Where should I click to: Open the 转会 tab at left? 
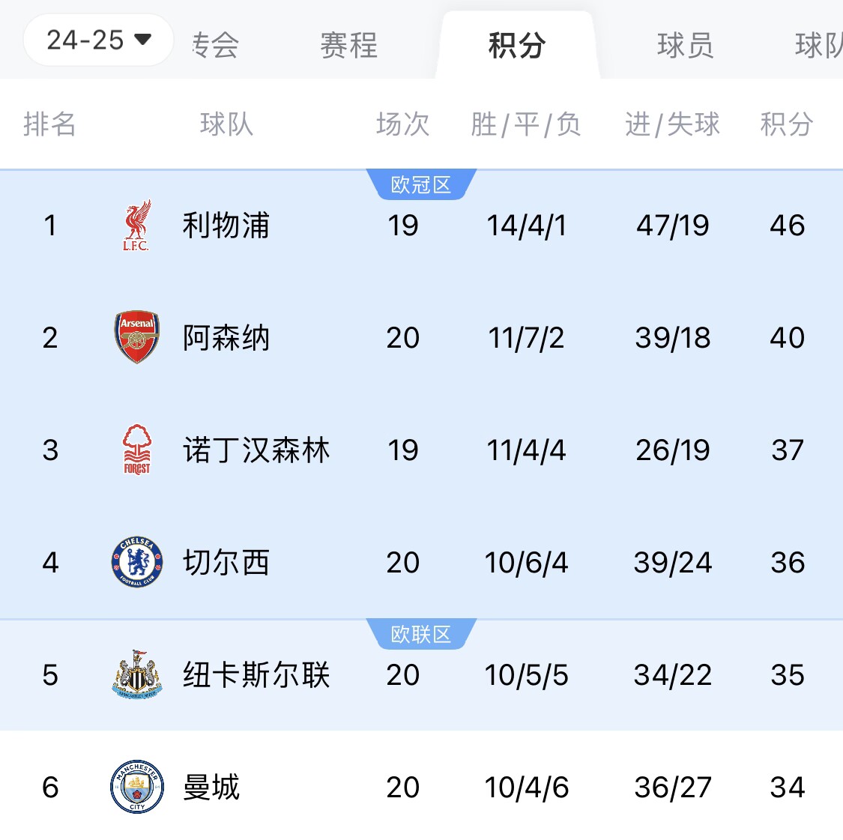[215, 46]
